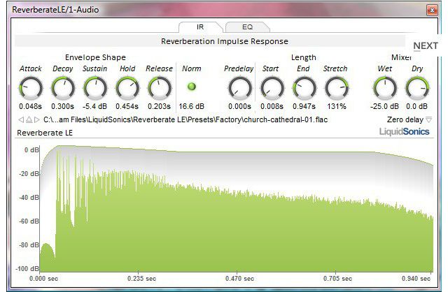Viewport: 448px width, 292px height.
Task: Click the 16.6 dB Norm value
Action: [x=191, y=106]
